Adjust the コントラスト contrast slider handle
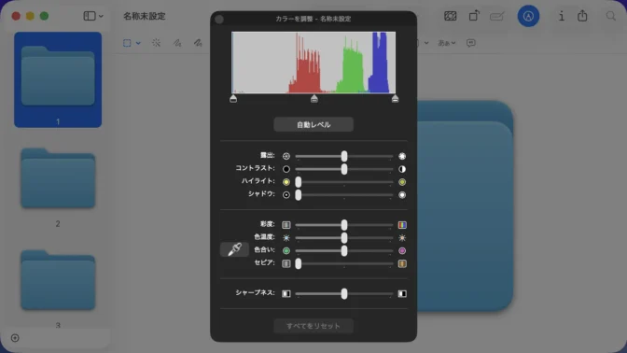Screen dimensions: 627x353 (x=344, y=169)
